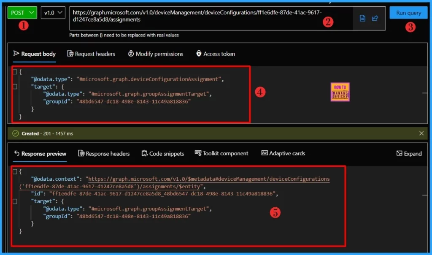Click the documentation page icon in query bar

pos(362,18)
